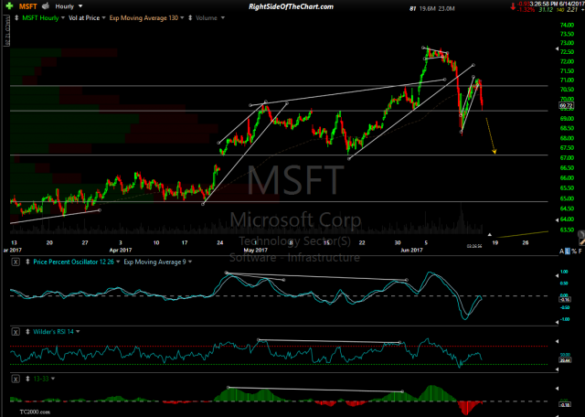585x417 pixels.
Task: Click the red down-arrow price change icon
Action: click(514, 5)
